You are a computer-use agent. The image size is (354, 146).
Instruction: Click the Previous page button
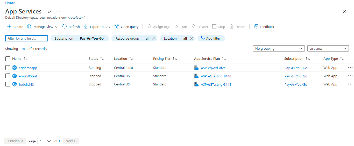click(15, 141)
